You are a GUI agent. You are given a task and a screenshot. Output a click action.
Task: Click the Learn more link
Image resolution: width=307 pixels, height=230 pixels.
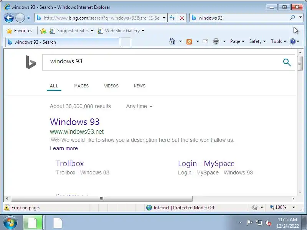(64, 148)
